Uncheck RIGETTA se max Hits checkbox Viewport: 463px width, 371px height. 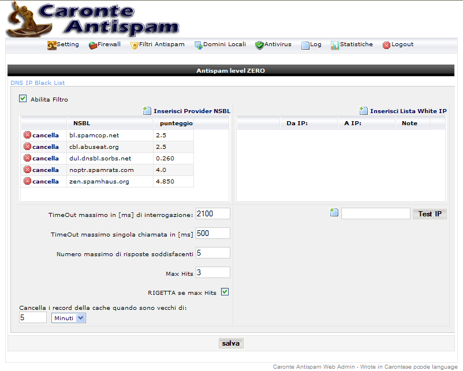point(225,292)
